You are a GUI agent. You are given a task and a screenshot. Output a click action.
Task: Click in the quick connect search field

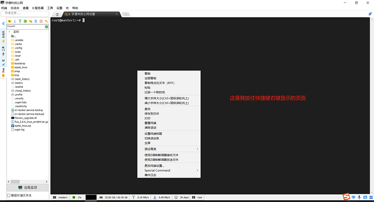click(x=25, y=14)
